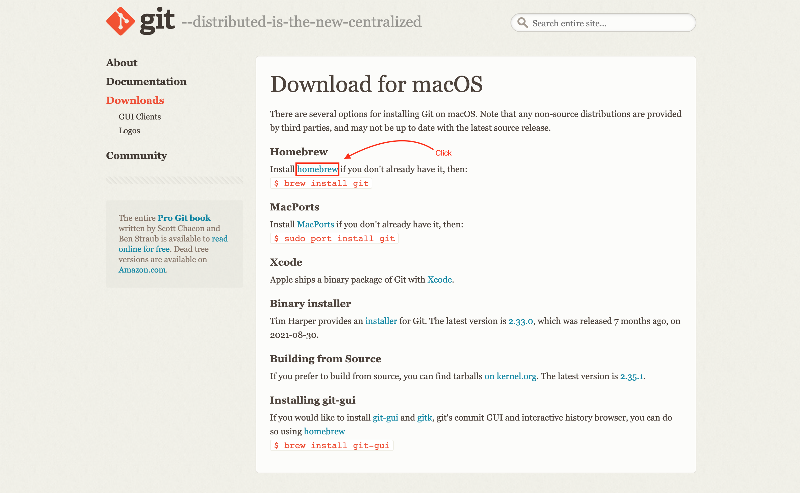Open version 2.33.0 link
The height and width of the screenshot is (493, 800).
[520, 321]
